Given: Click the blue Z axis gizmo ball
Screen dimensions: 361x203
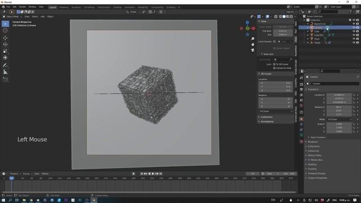Looking at the screenshot, I should 247,23.
